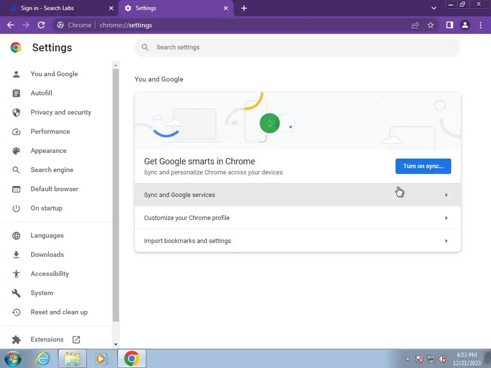Click the share page icon
Screen dimensions: 491x368
tap(415, 25)
